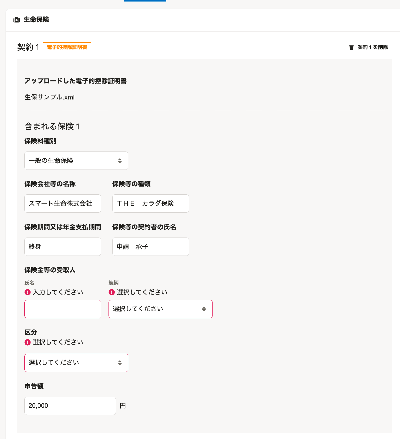Click the error icon under 区分 label
The height and width of the screenshot is (439, 400).
point(27,342)
